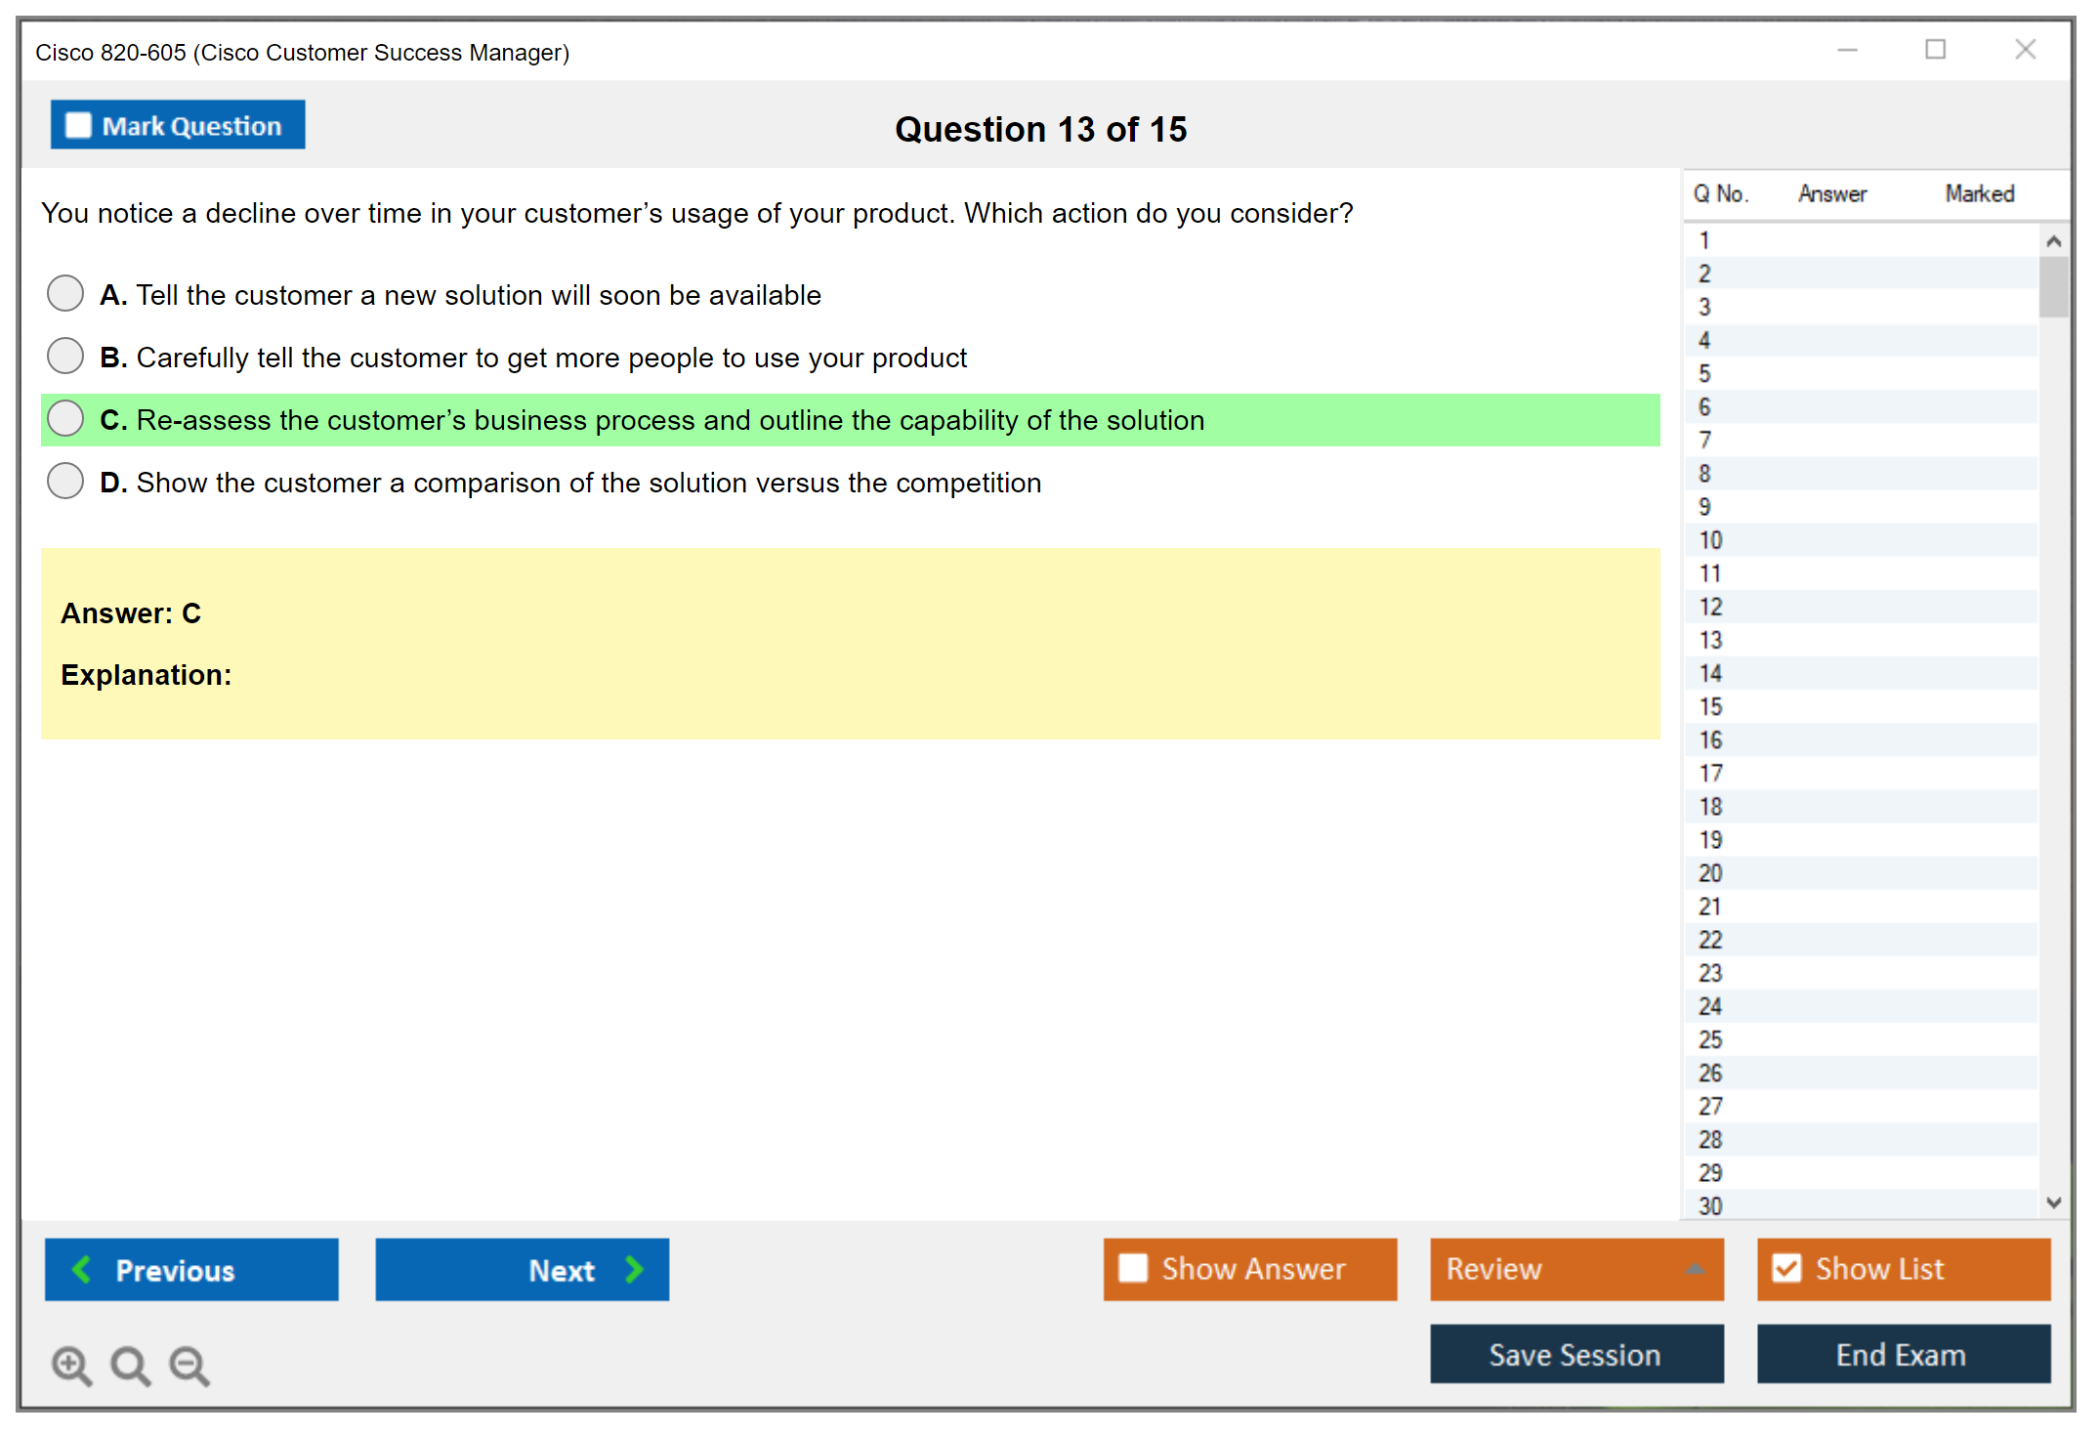2100x1436 pixels.
Task: Jump to question 7 in list
Action: tap(1704, 441)
